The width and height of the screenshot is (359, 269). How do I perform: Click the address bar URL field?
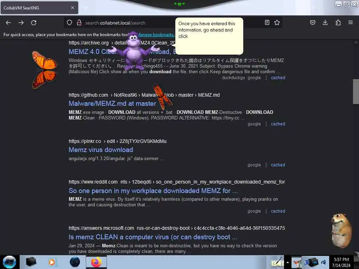[x=115, y=23]
